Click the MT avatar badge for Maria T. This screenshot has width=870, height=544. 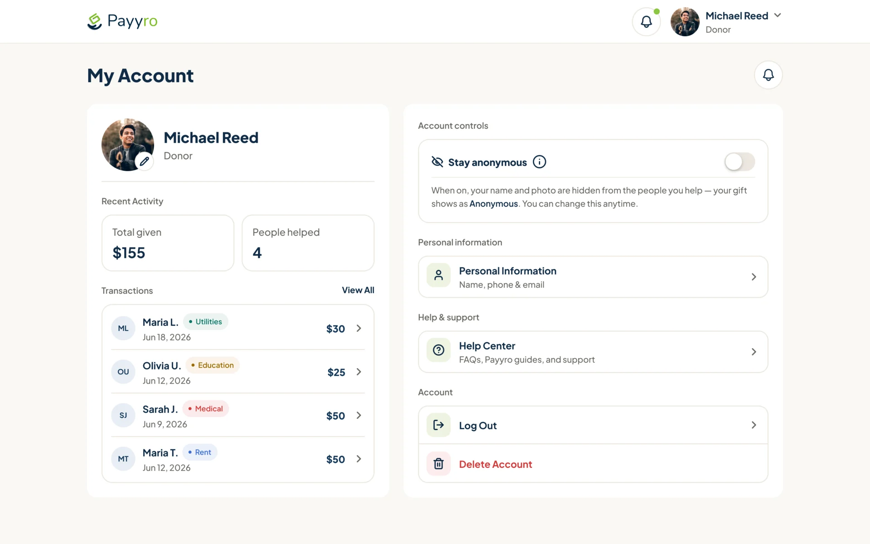pos(123,459)
